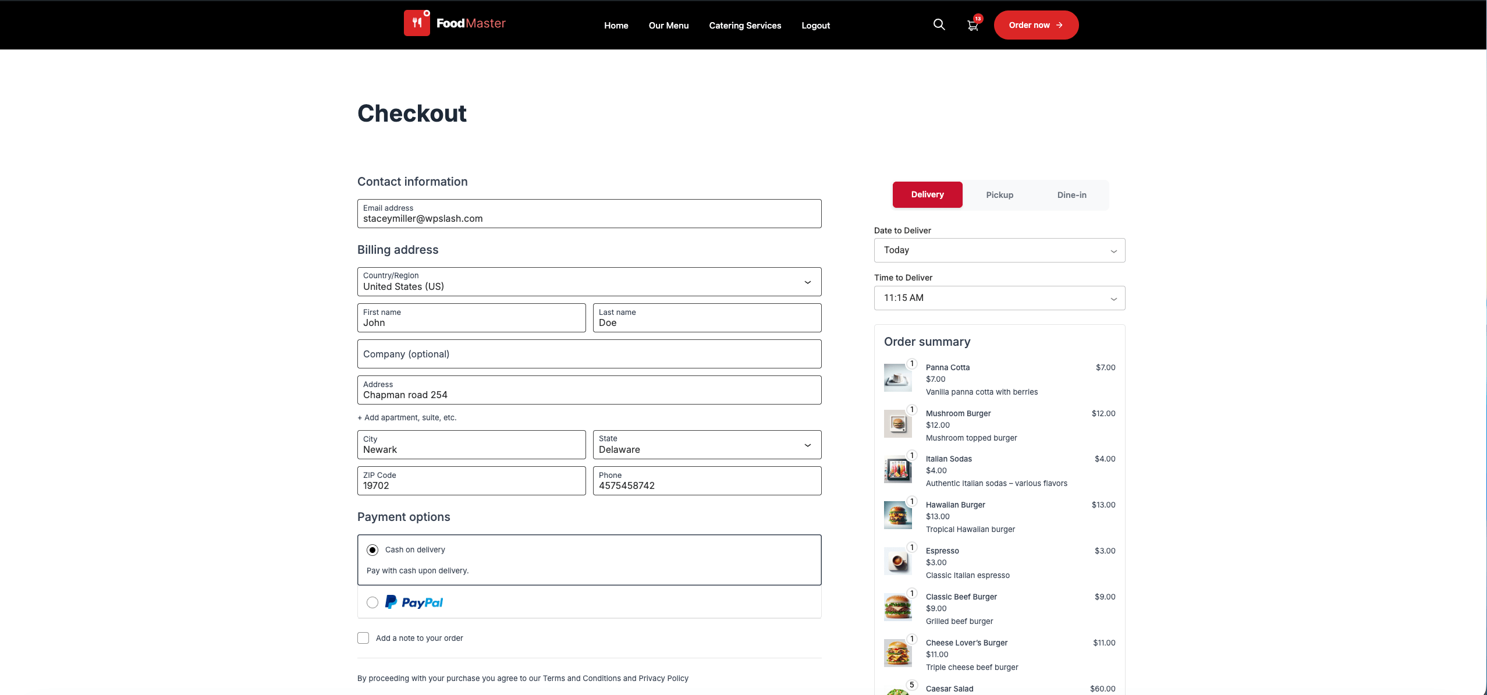This screenshot has width=1487, height=695.
Task: Click Add apartment, suite, etc. link
Action: pyautogui.click(x=407, y=417)
